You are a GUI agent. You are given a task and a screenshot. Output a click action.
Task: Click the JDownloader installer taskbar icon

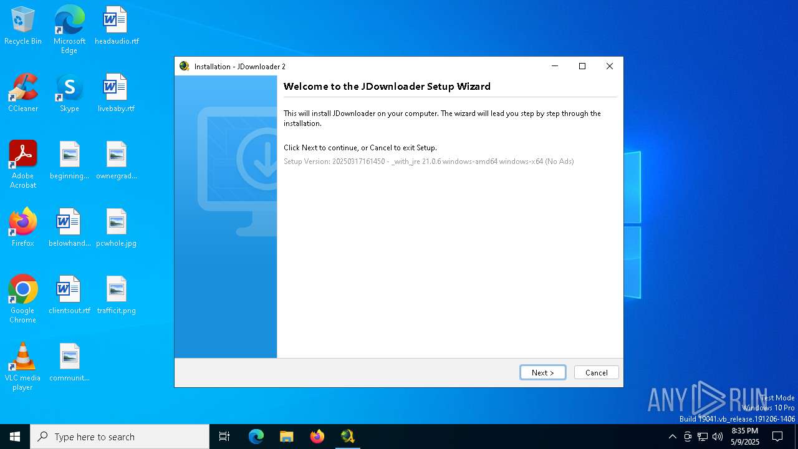coord(348,437)
